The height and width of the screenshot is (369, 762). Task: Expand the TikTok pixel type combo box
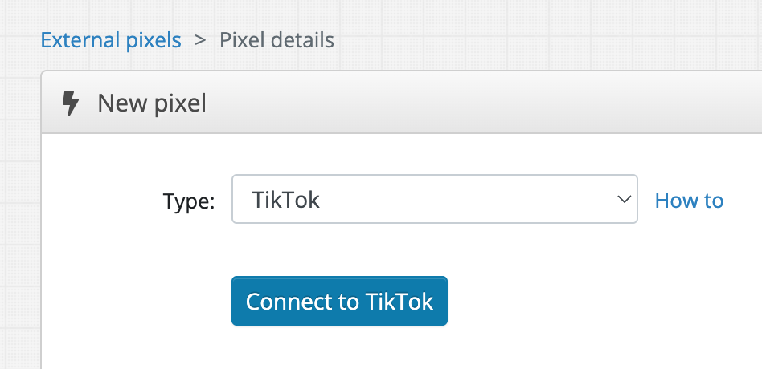[434, 199]
